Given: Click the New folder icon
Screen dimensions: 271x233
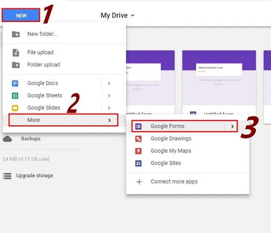Looking at the screenshot, I should (16, 34).
